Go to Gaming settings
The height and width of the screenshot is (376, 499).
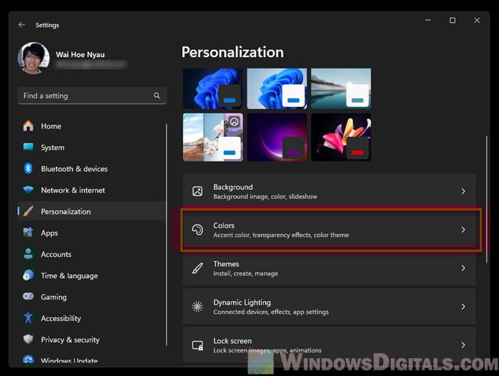coord(92,297)
